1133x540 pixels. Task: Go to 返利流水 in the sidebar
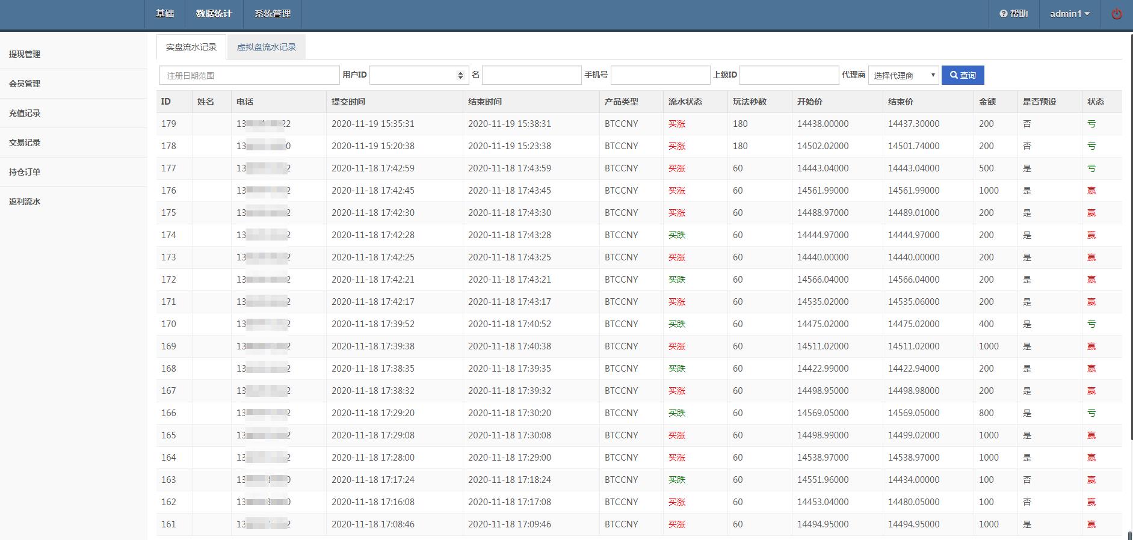point(25,201)
